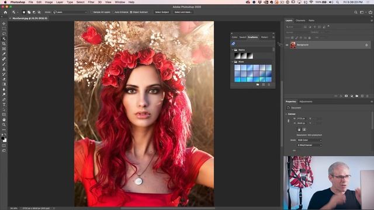The image size is (374, 210).
Task: Open the layer blend mode dropdown
Action: click(x=297, y=32)
